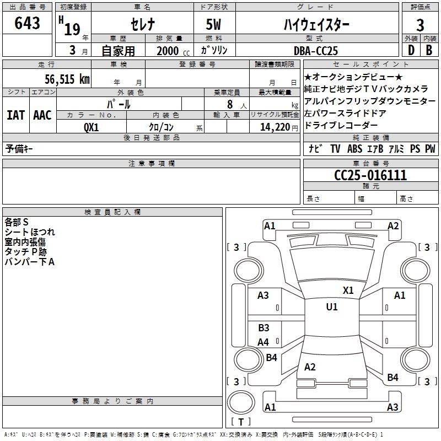Click 注意事項欄 section header
Screen dimensions: 441x441
point(152,163)
